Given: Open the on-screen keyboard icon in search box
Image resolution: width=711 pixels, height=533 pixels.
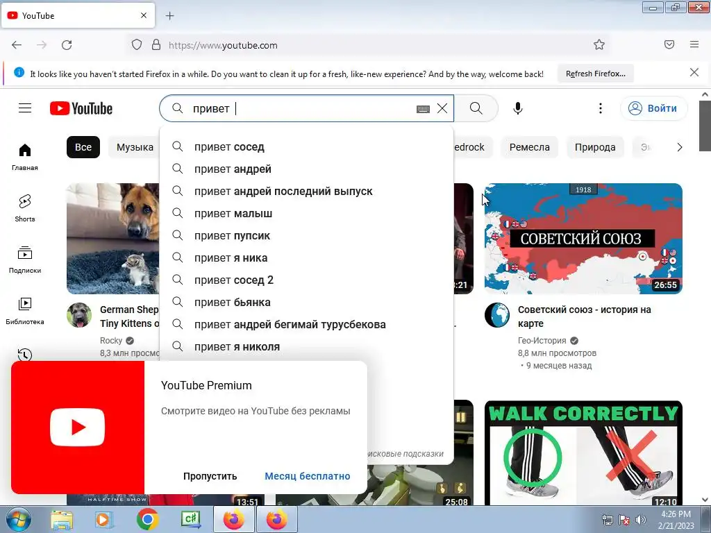Looking at the screenshot, I should point(423,109).
